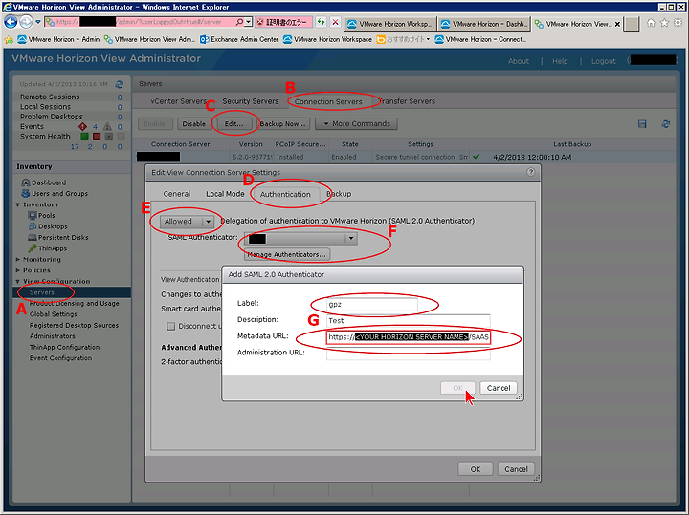Screen dimensions: 689x515
Task: Open recent pages dropdown next to forward arrow
Action: pos(38,22)
